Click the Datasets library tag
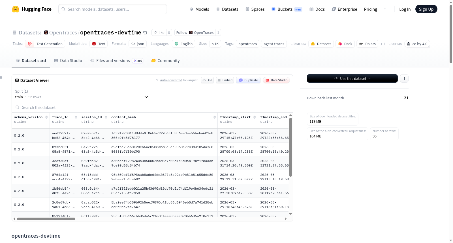Screen dimensions: 453x243 tap(321, 44)
